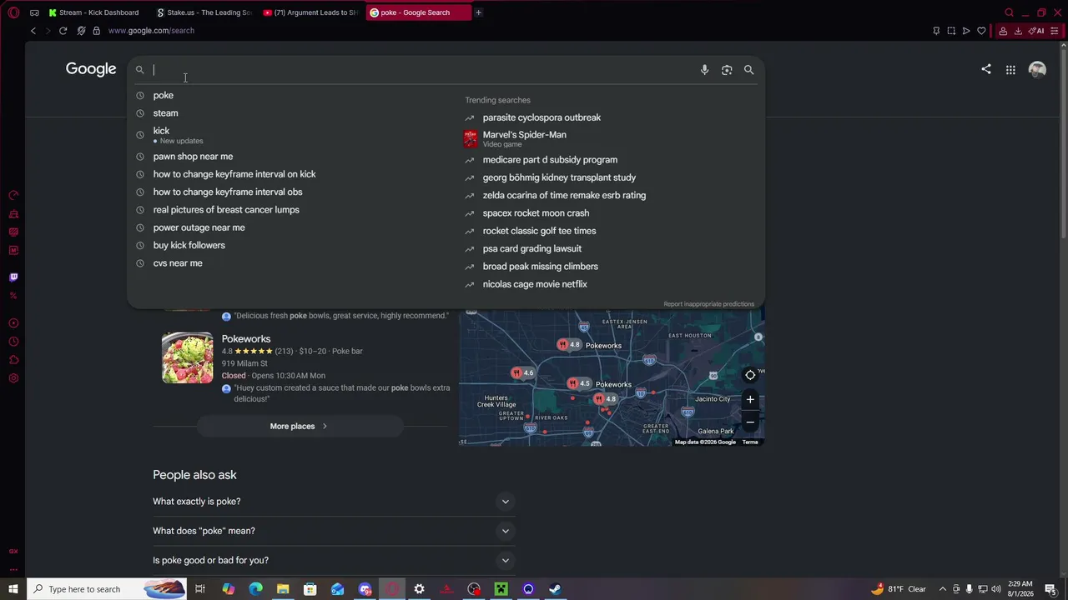Open the AI assistant button

point(1037,31)
